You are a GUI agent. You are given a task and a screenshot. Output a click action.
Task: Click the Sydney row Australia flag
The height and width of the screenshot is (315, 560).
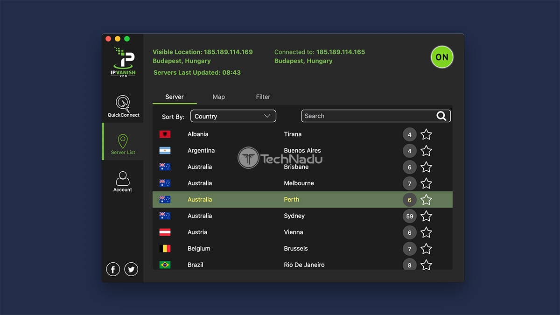tap(165, 216)
